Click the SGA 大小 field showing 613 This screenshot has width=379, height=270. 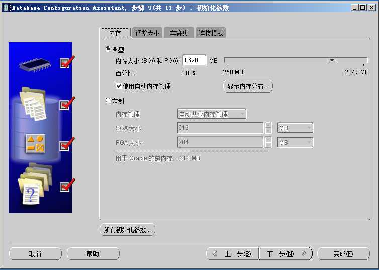220,128
